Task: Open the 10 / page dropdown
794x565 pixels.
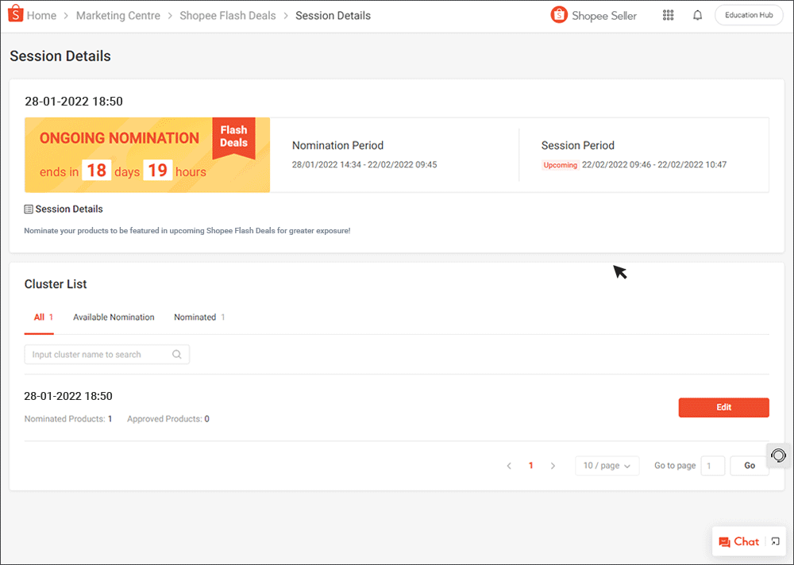Action: click(607, 466)
